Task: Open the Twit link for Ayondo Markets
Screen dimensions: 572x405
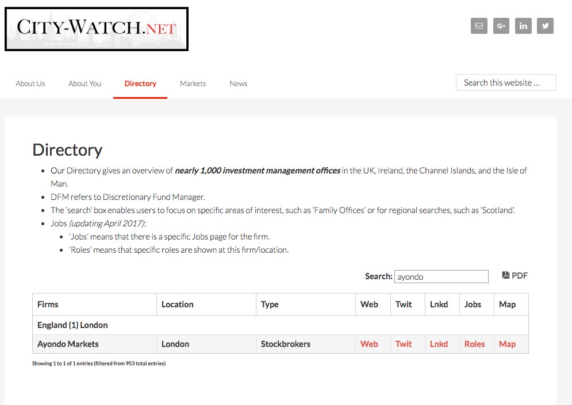Action: pyautogui.click(x=402, y=344)
